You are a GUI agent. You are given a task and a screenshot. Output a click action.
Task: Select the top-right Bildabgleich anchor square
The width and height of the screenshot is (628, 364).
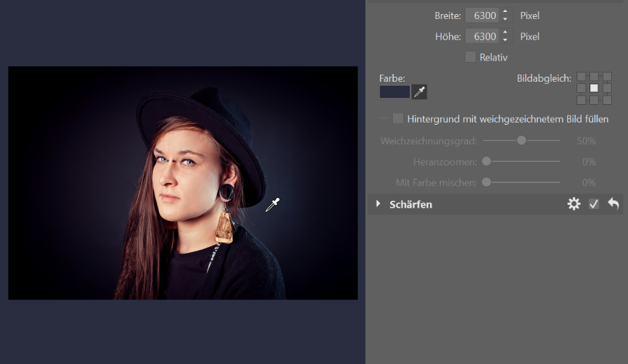(x=607, y=76)
